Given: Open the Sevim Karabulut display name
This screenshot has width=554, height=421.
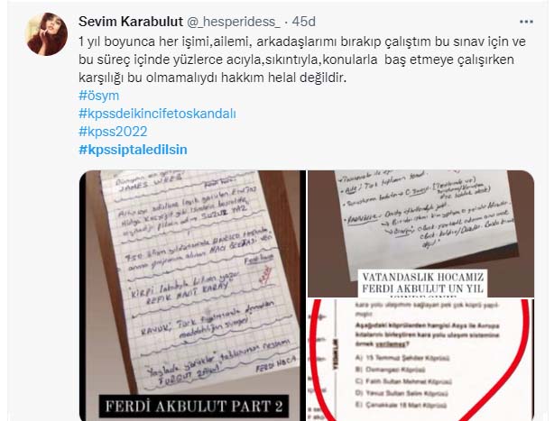Looking at the screenshot, I should [x=131, y=22].
